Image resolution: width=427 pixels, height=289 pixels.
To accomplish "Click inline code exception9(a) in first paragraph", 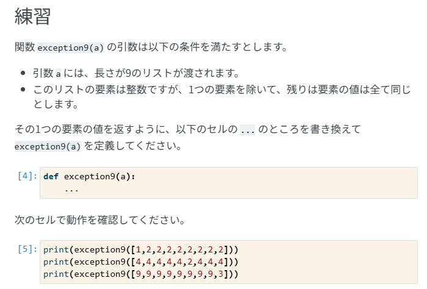I will (x=70, y=48).
